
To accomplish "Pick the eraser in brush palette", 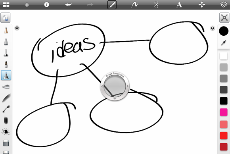I will click(6, 143).
